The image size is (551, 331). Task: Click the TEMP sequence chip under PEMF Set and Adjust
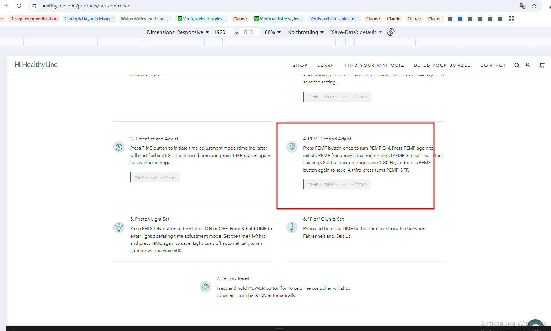pyautogui.click(x=337, y=185)
